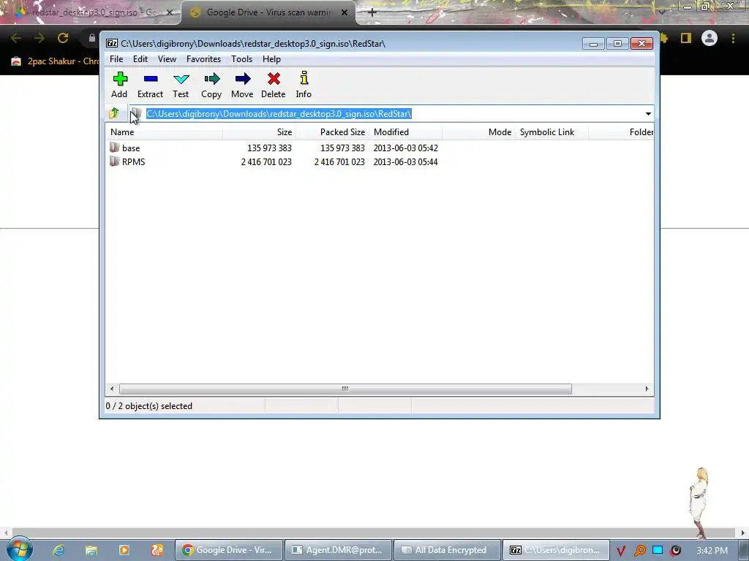The width and height of the screenshot is (749, 561).
Task: Click the 7-Zip taskbar button
Action: (x=556, y=550)
